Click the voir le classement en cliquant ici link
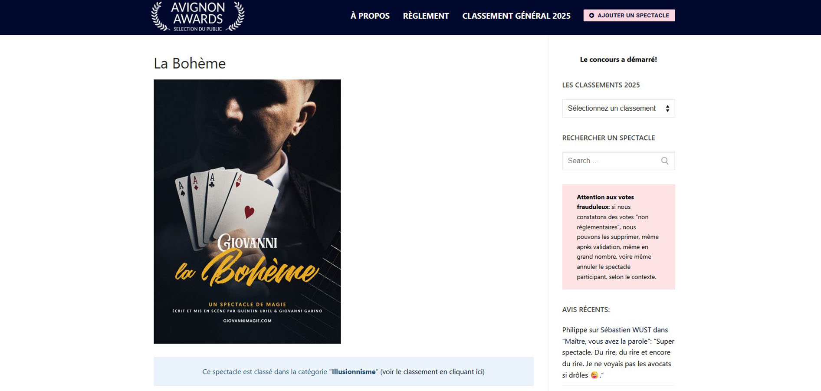Screen dimensions: 821x391 point(432,372)
